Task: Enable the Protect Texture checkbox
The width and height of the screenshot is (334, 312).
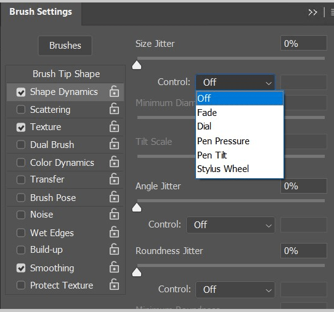Action: [21, 285]
